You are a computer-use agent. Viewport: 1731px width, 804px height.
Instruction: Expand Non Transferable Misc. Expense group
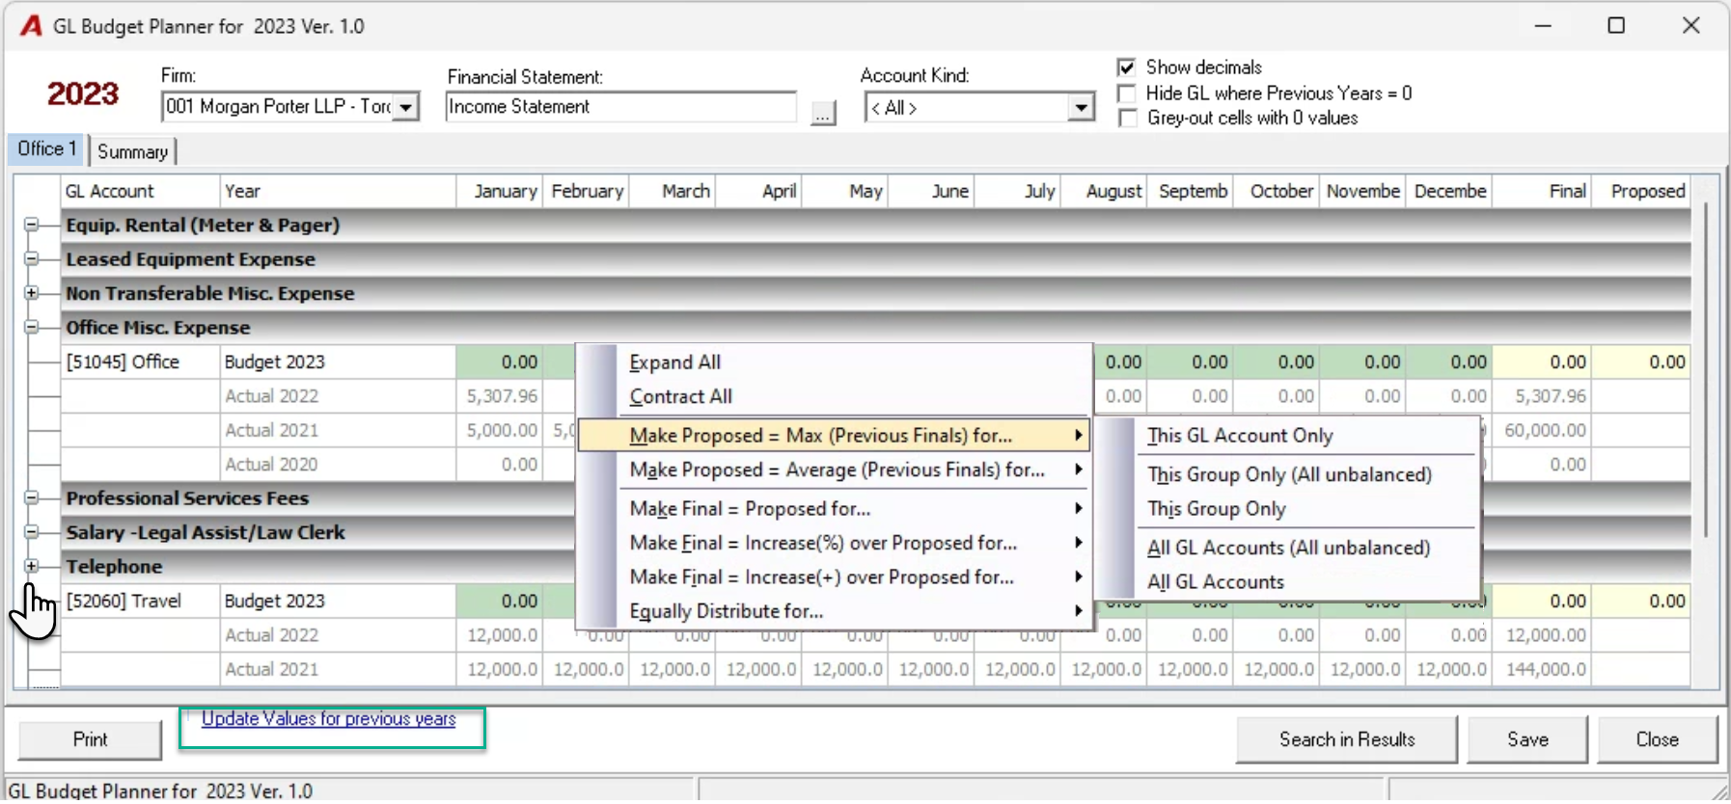pos(31,293)
